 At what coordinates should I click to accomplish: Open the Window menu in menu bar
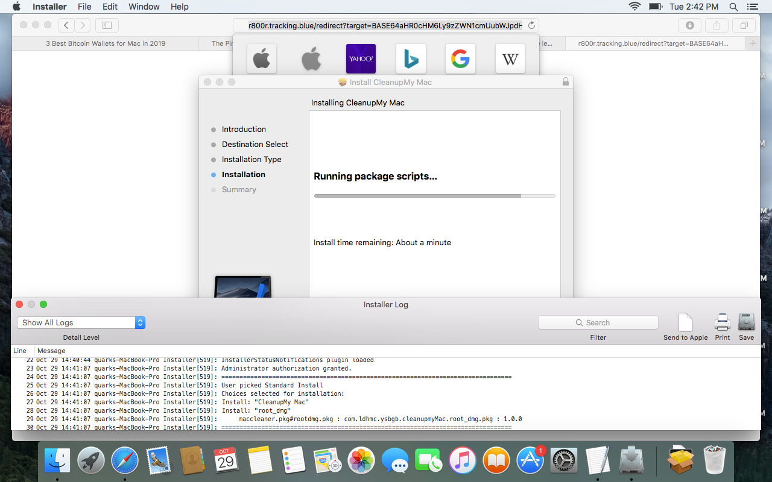[x=144, y=7]
